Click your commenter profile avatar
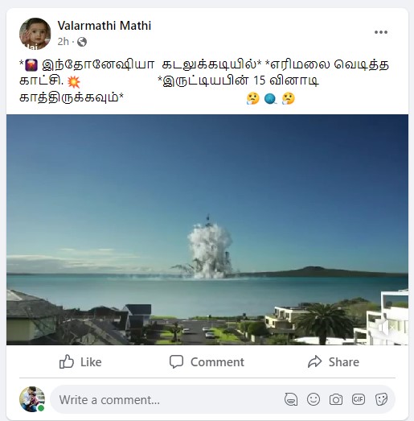This screenshot has width=414, height=421. point(32,399)
